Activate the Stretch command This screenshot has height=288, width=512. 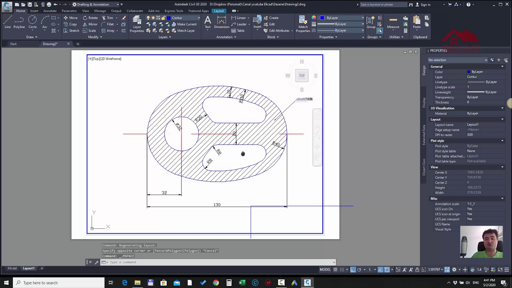[x=71, y=31]
